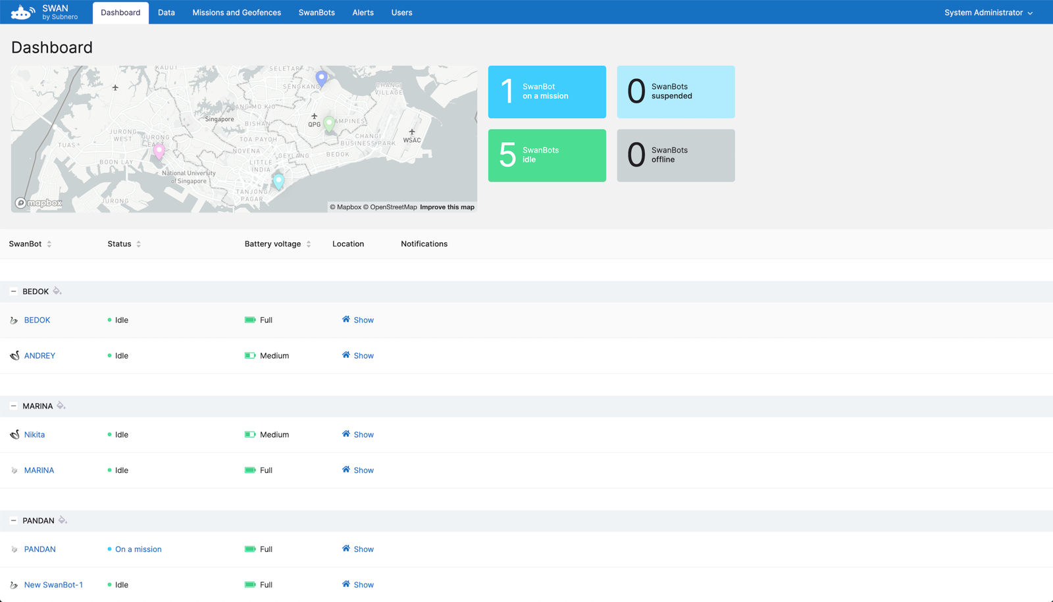Image resolution: width=1053 pixels, height=602 pixels.
Task: Open the New SwanBot-1 link
Action: pyautogui.click(x=53, y=585)
